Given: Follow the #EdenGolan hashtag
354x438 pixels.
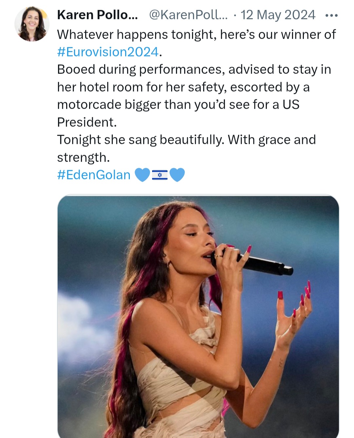Looking at the screenshot, I should click(x=94, y=175).
